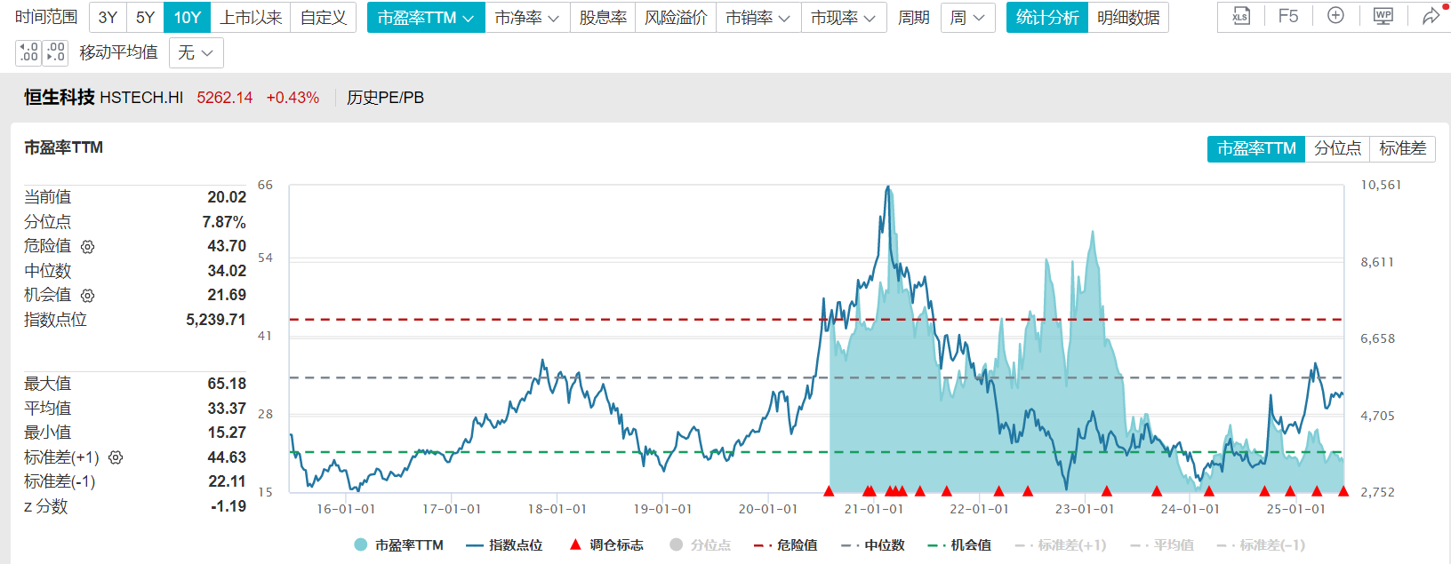Screen dimensions: 1451x564
Task: Click the 恒生科技 index name
Action: click(x=60, y=98)
